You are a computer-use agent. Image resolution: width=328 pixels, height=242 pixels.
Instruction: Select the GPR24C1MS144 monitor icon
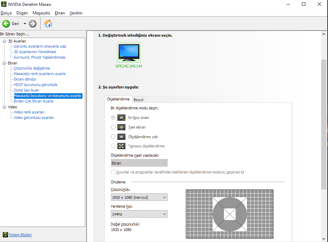coord(129,52)
